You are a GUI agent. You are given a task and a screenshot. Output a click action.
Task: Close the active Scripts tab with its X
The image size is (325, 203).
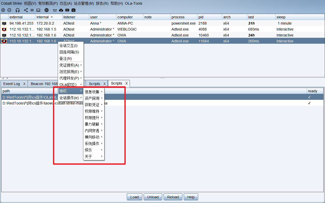[127, 83]
